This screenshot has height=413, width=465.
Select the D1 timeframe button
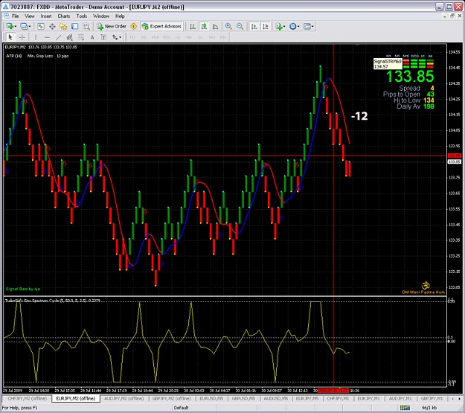(200, 37)
